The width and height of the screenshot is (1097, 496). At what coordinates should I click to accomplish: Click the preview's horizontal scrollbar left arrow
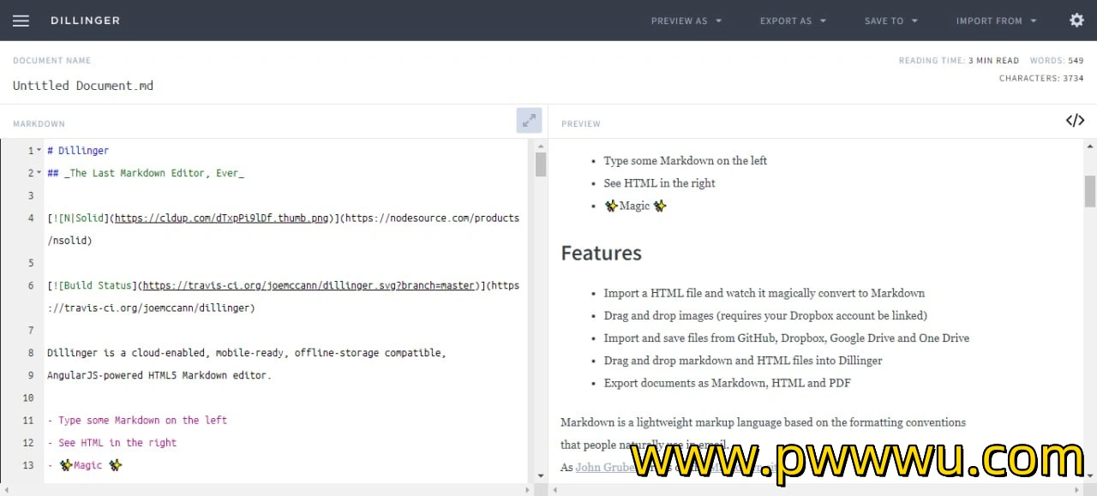pyautogui.click(x=554, y=489)
